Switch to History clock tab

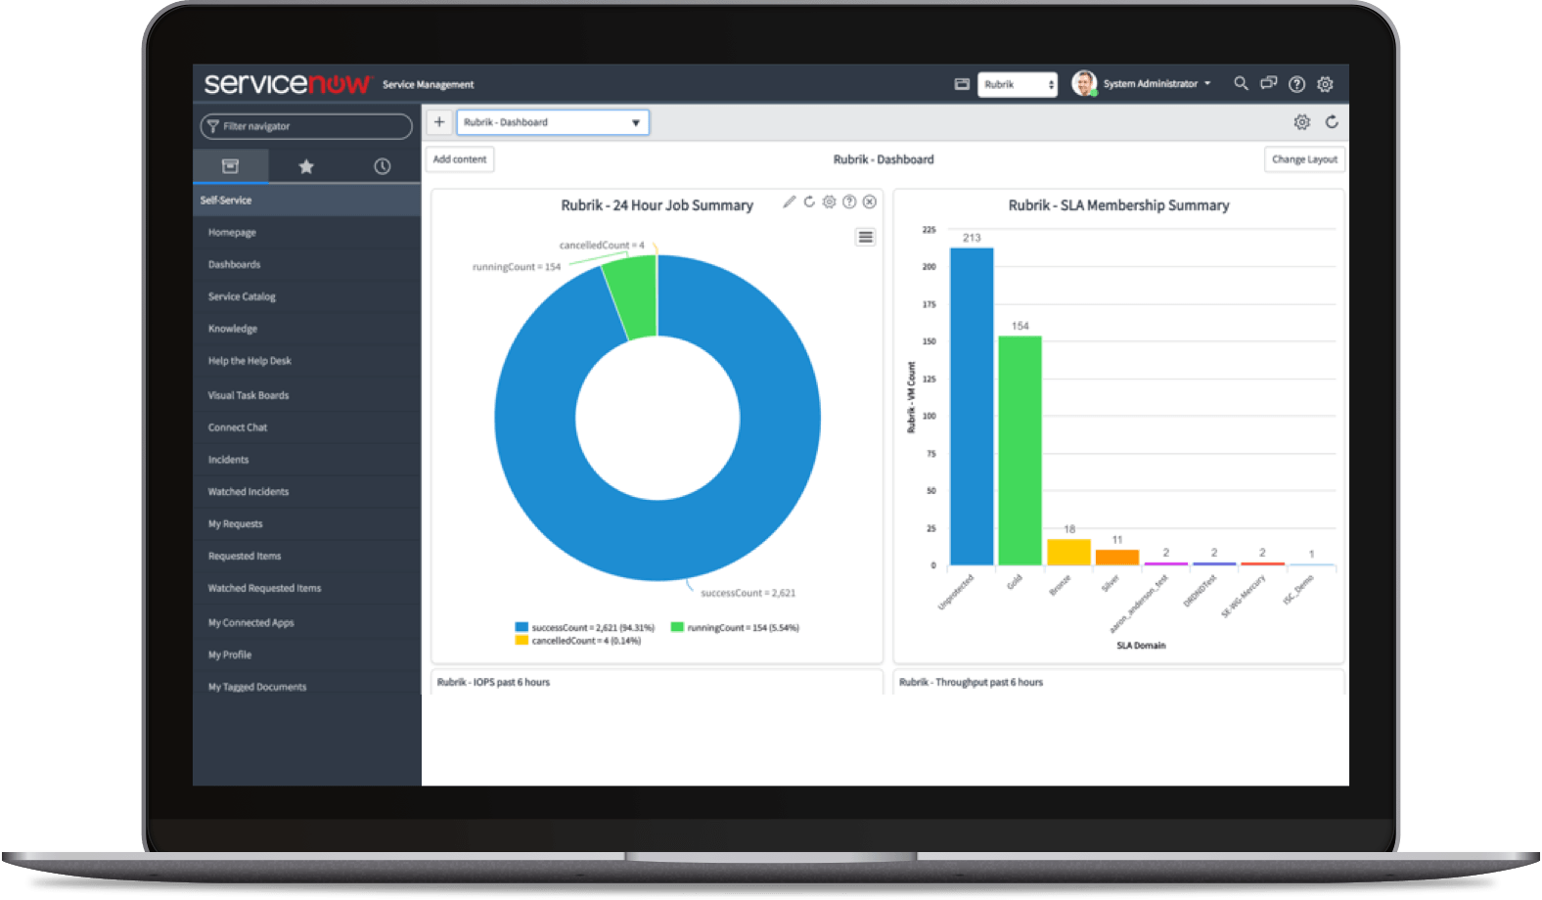tap(383, 166)
